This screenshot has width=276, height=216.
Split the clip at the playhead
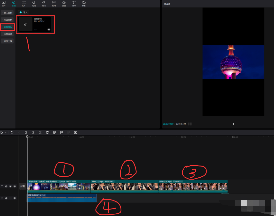(x=26, y=133)
